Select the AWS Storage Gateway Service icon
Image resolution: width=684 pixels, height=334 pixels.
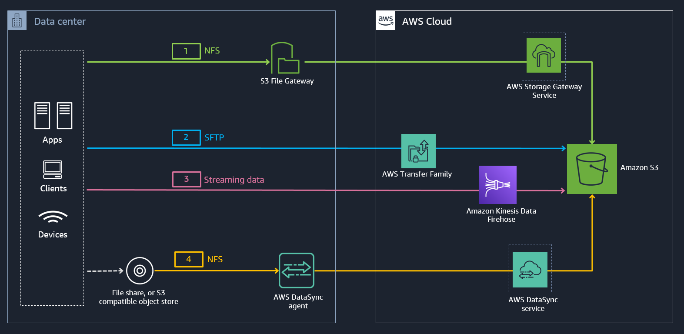tap(544, 55)
